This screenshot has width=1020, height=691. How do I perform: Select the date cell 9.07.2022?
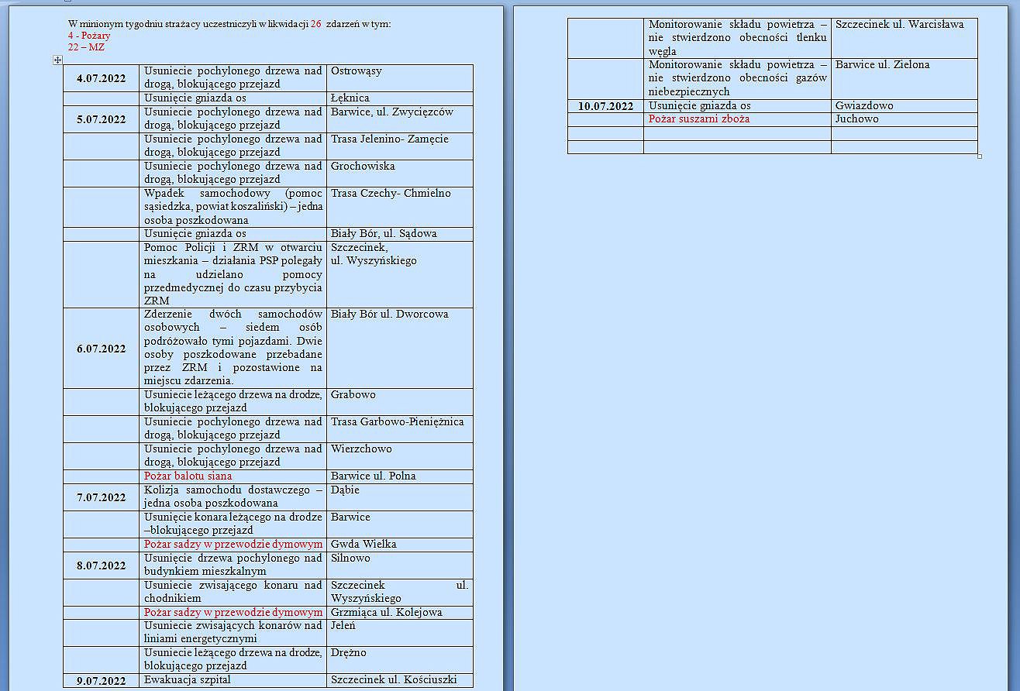point(102,681)
